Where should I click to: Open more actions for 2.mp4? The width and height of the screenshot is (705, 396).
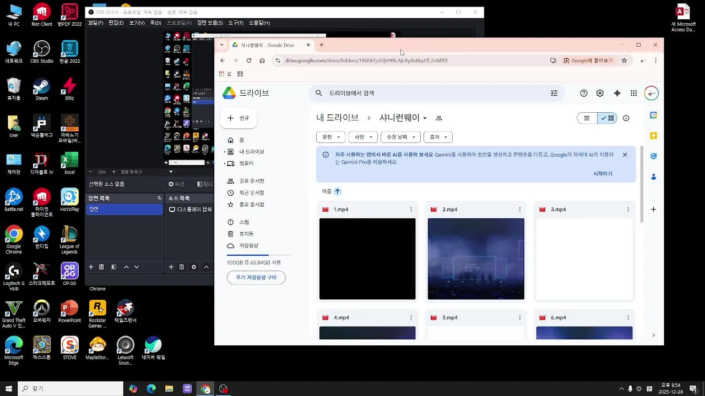click(x=519, y=210)
